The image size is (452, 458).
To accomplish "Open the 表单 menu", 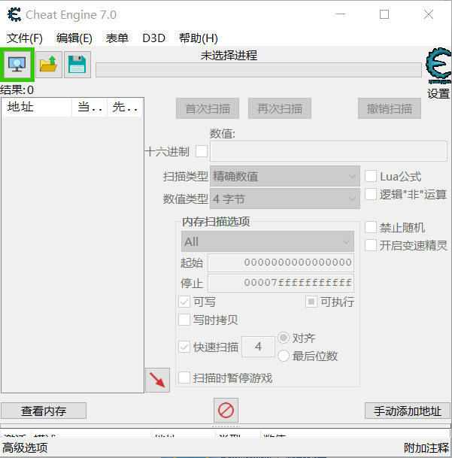I will click(117, 38).
